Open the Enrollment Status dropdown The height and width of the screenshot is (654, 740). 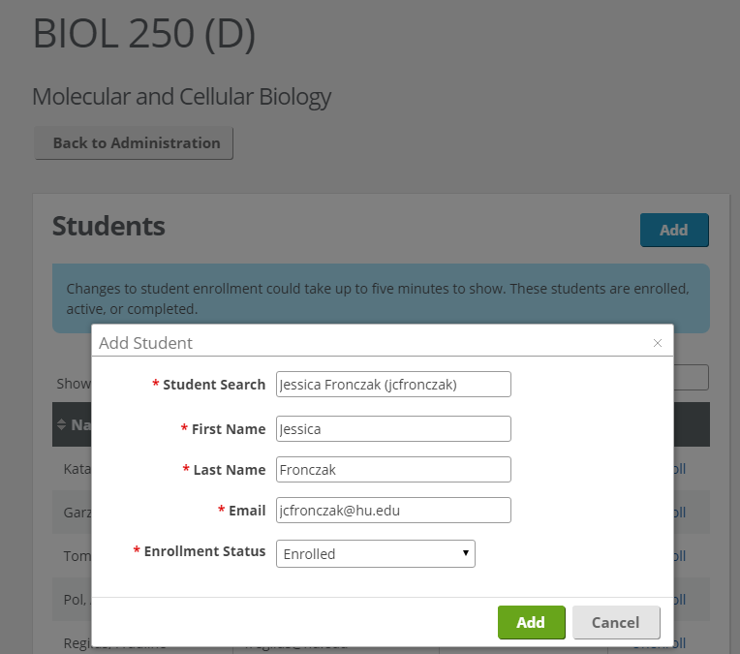coord(375,554)
